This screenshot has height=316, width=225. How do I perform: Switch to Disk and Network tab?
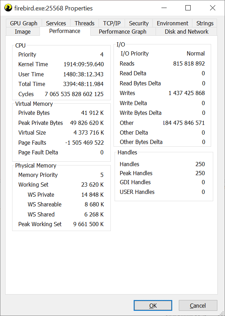click(186, 32)
